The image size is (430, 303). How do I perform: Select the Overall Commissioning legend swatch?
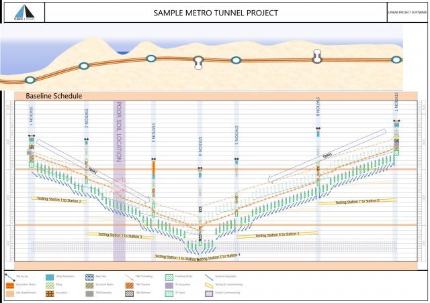[x=209, y=294]
